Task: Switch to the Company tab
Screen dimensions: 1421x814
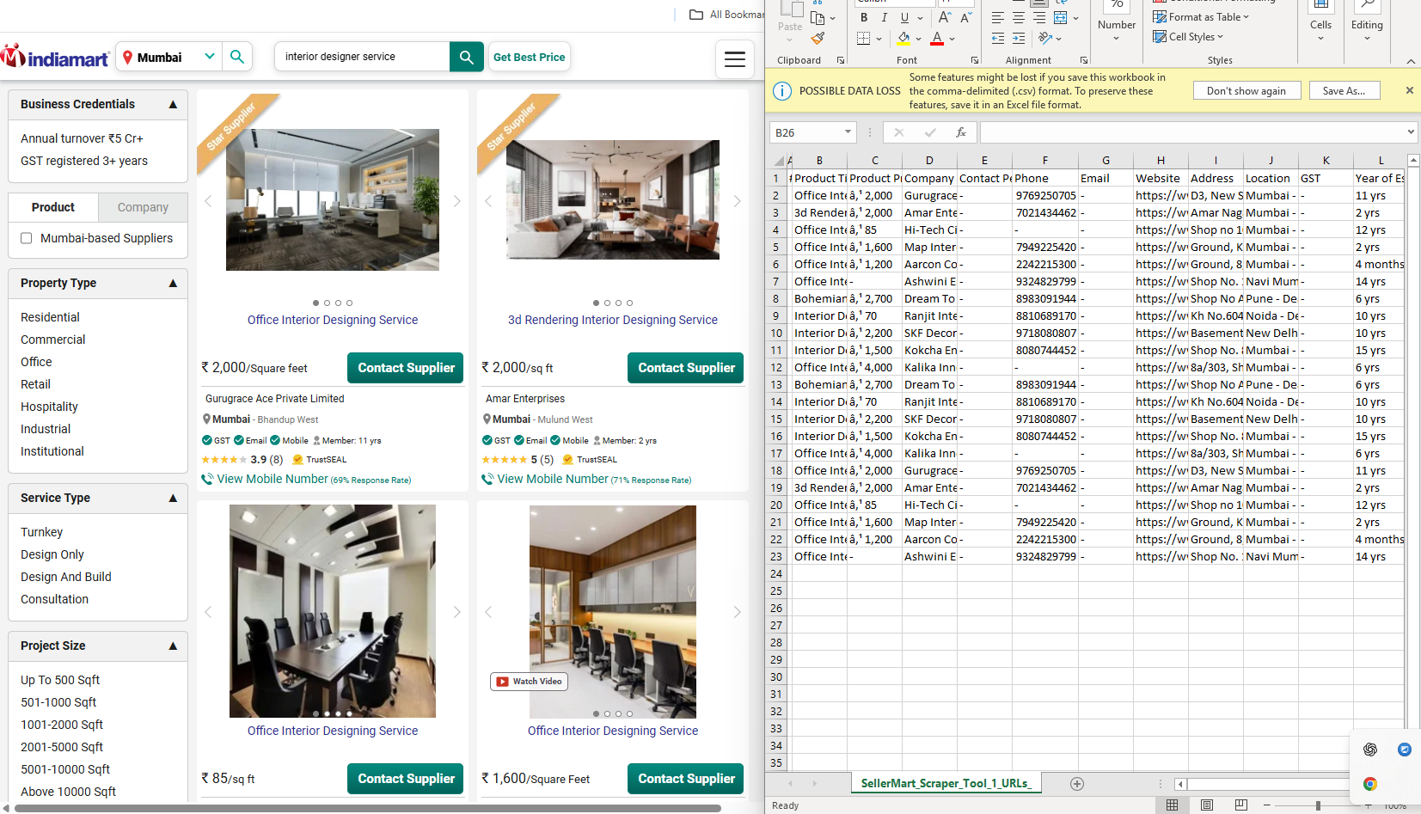Action: tap(143, 207)
